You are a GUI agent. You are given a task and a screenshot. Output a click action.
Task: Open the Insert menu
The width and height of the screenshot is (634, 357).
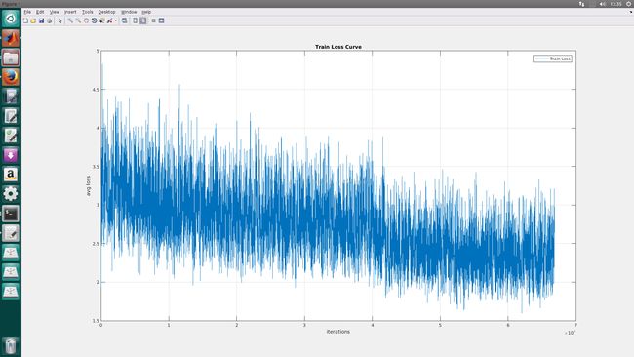(70, 12)
